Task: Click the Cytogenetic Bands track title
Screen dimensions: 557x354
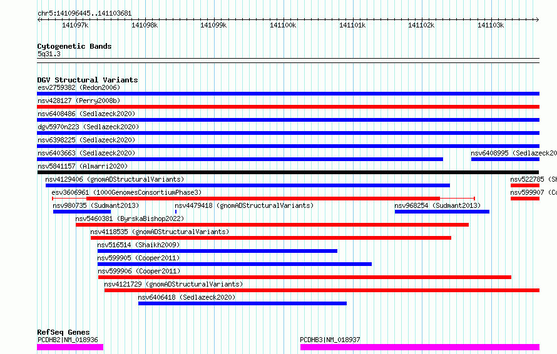Action: 74,46
